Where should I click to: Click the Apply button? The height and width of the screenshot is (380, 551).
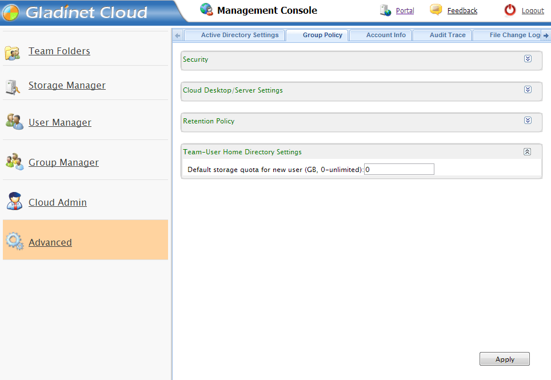[505, 359]
